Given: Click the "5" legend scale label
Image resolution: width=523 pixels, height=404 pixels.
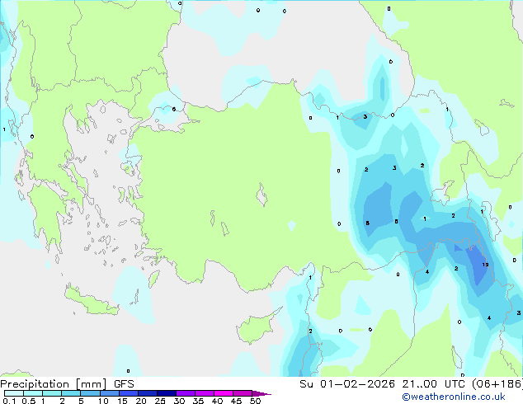Looking at the screenshot, I should pos(81,401).
